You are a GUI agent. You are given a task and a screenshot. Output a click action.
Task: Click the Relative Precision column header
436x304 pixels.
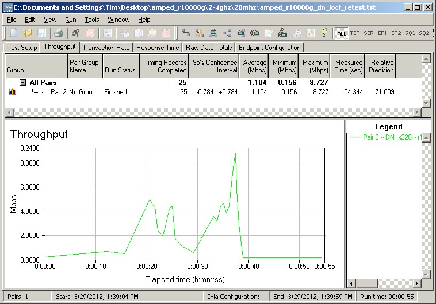pyautogui.click(x=380, y=66)
